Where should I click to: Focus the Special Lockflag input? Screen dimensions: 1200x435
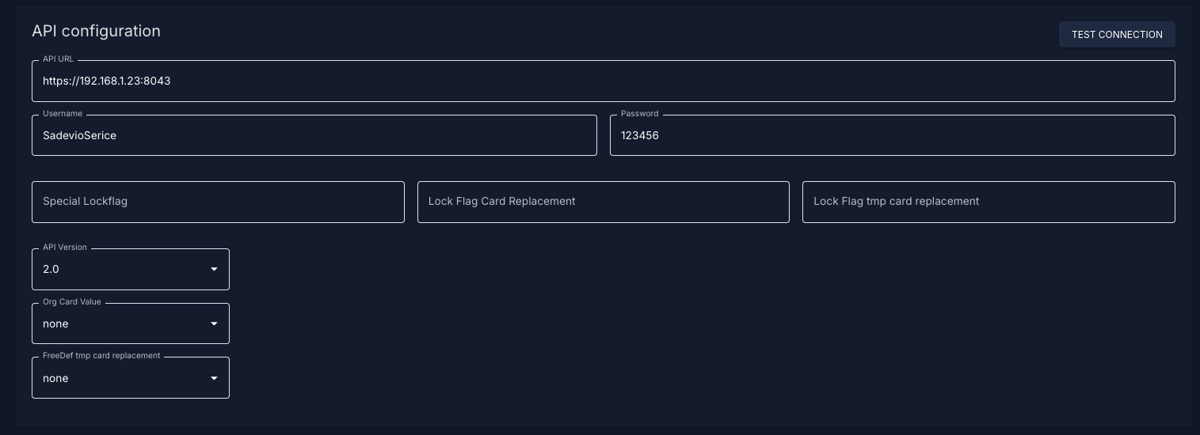[218, 202]
